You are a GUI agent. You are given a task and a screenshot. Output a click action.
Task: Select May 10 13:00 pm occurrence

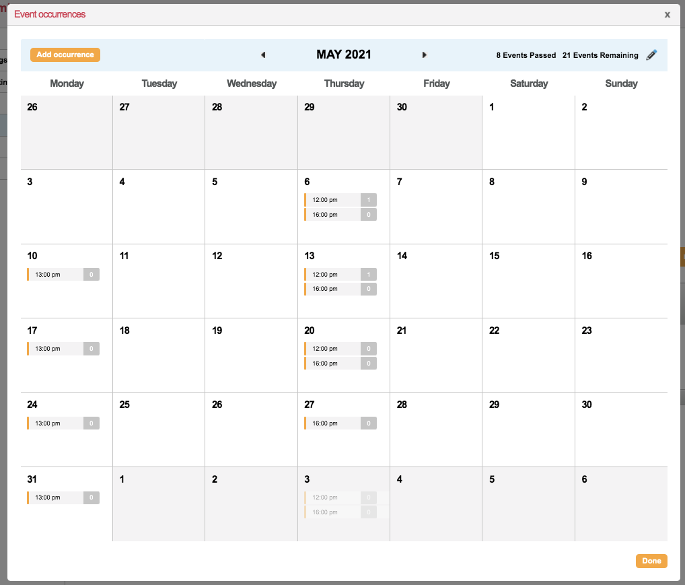(x=55, y=275)
